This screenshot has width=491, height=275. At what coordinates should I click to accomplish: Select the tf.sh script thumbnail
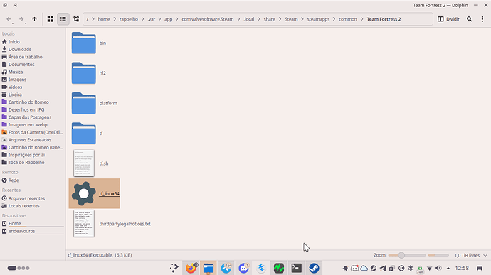click(83, 163)
